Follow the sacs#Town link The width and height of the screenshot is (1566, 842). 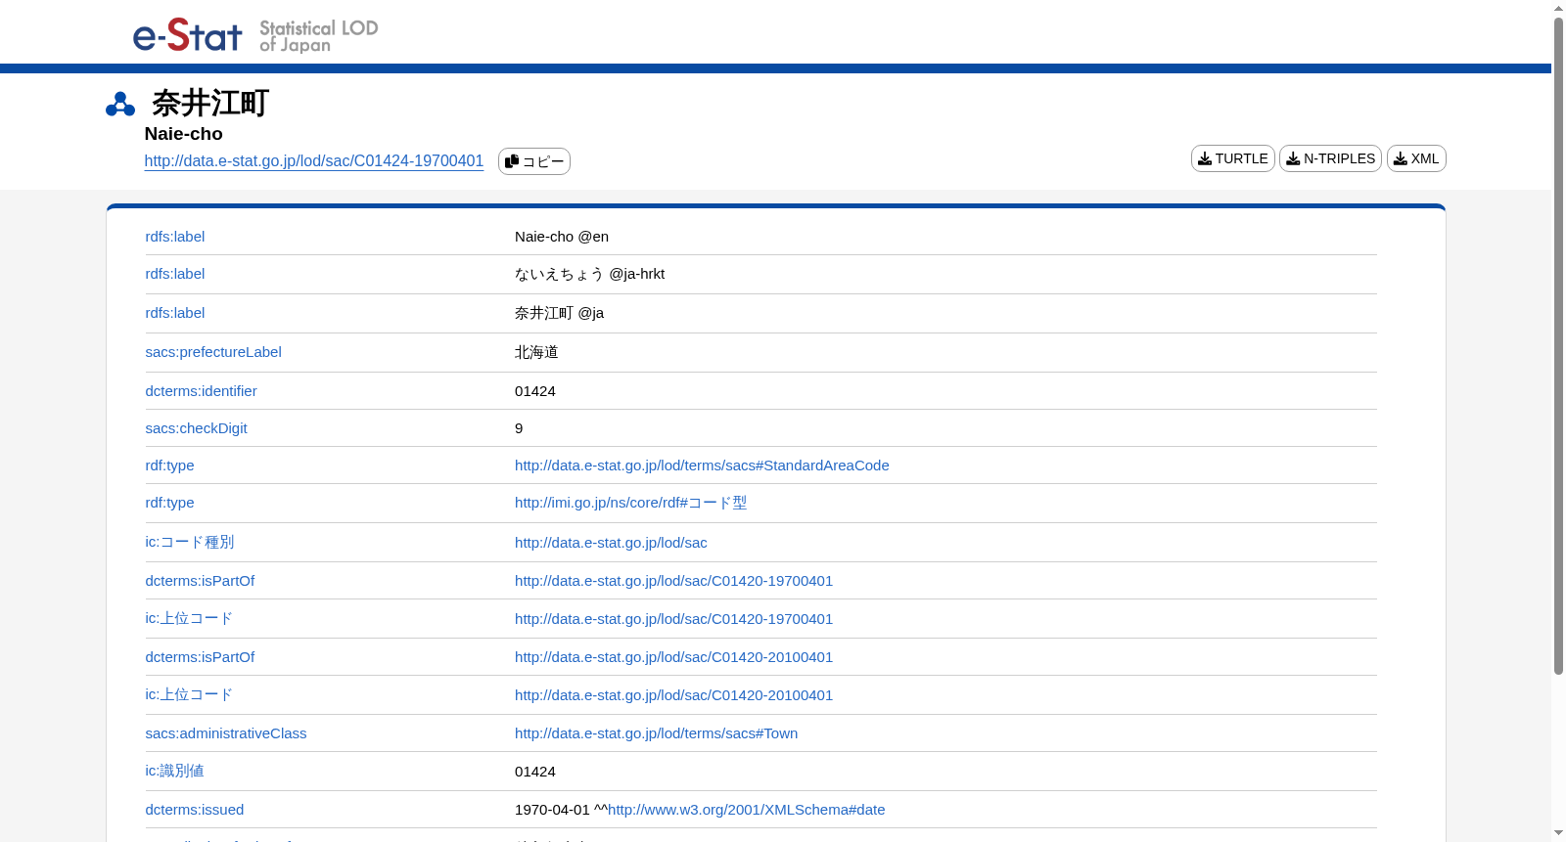[x=656, y=733]
